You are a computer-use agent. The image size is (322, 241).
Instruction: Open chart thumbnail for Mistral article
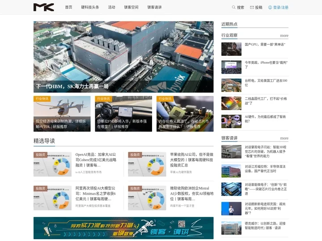tap(147, 198)
